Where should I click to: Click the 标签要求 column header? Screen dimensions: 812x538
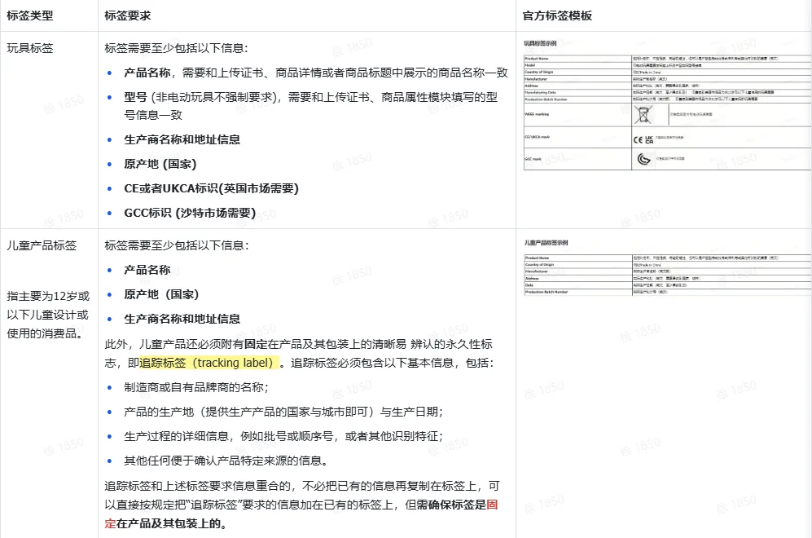128,15
